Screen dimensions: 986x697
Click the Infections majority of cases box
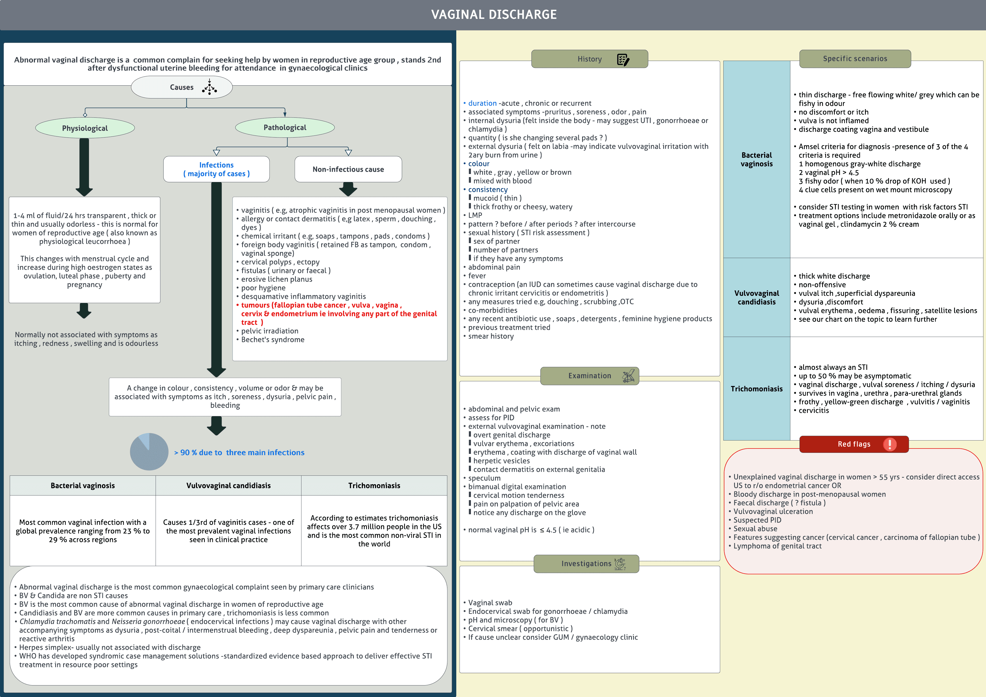(x=216, y=169)
